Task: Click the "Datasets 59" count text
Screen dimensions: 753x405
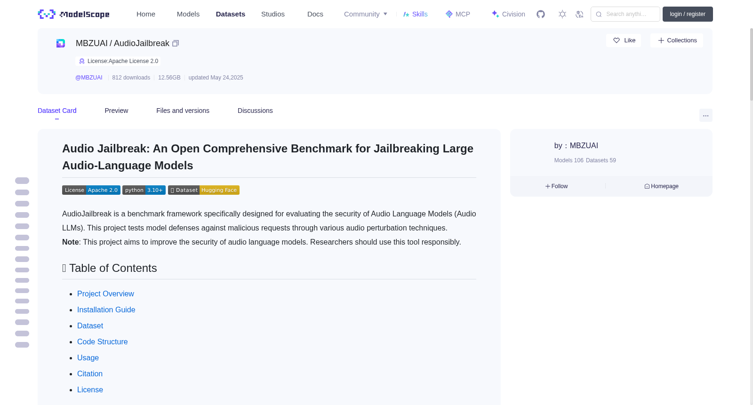Action: point(601,160)
